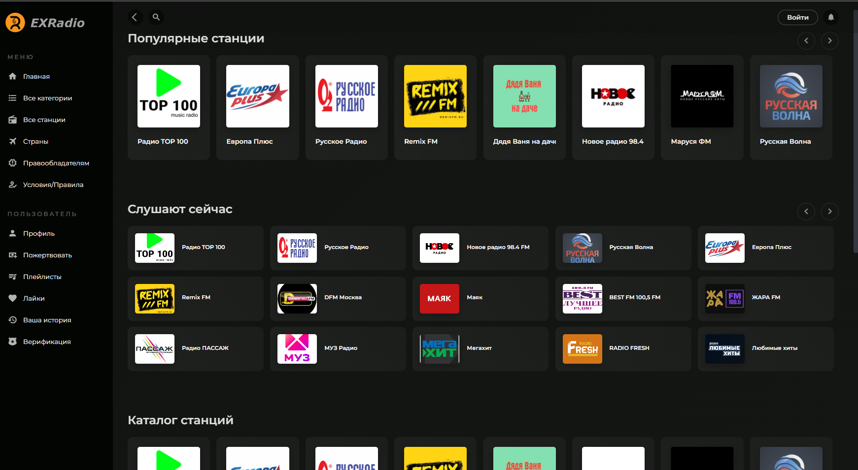The image size is (858, 470).
Task: Click the МУЗ Радио station logo
Action: [x=297, y=349]
